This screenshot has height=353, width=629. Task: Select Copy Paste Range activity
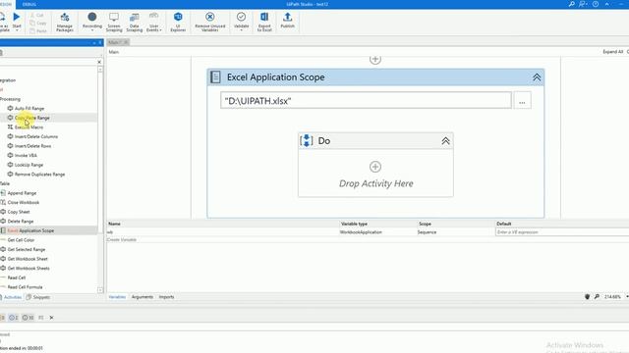32,118
